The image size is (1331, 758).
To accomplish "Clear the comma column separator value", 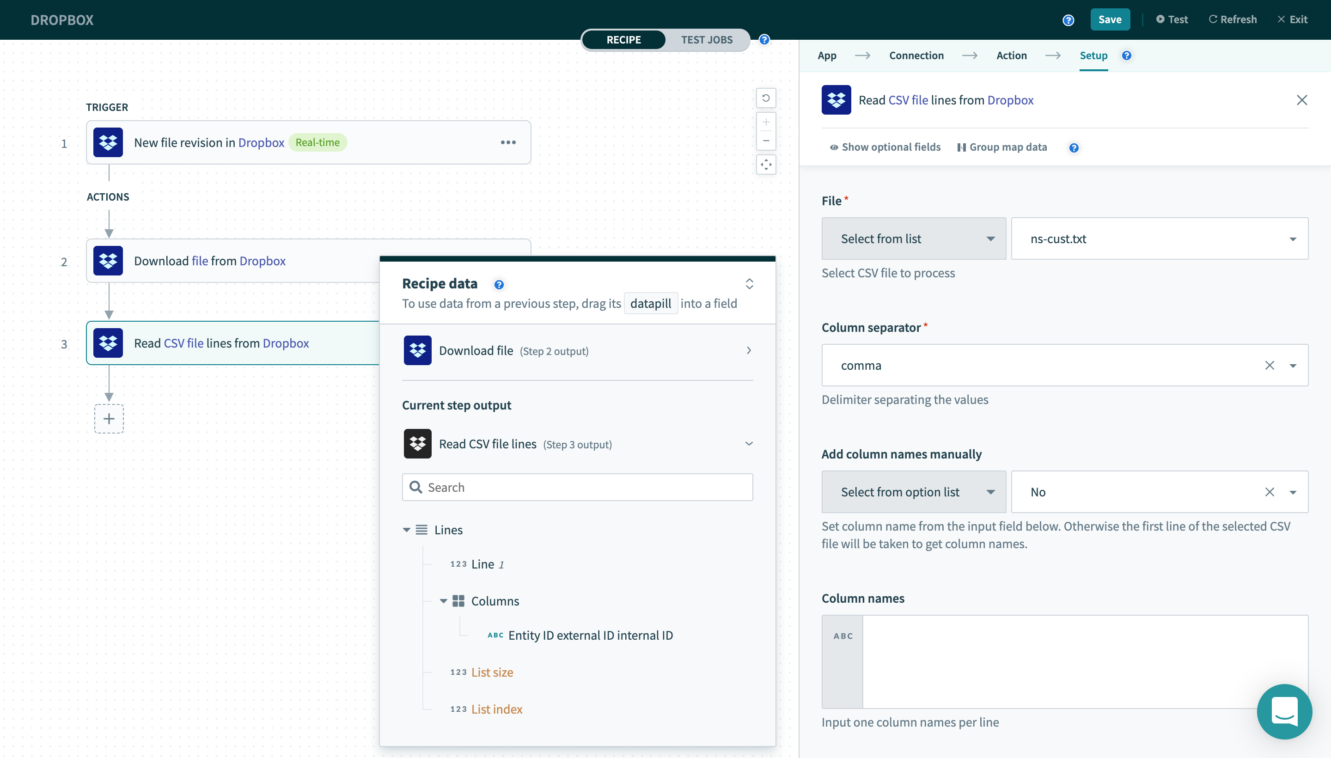I will click(x=1269, y=366).
